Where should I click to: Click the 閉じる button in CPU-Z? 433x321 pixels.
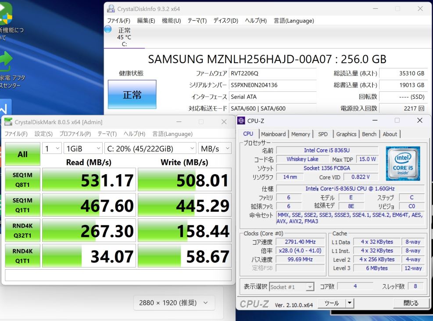click(411, 303)
